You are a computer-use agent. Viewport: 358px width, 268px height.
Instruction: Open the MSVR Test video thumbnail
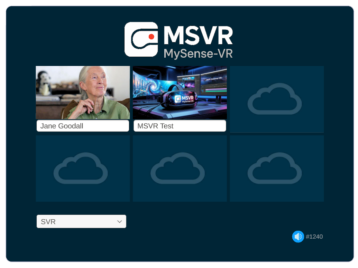(x=180, y=93)
